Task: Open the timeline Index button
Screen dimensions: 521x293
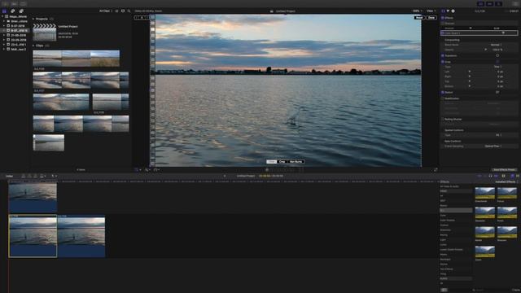Action: pyautogui.click(x=10, y=176)
